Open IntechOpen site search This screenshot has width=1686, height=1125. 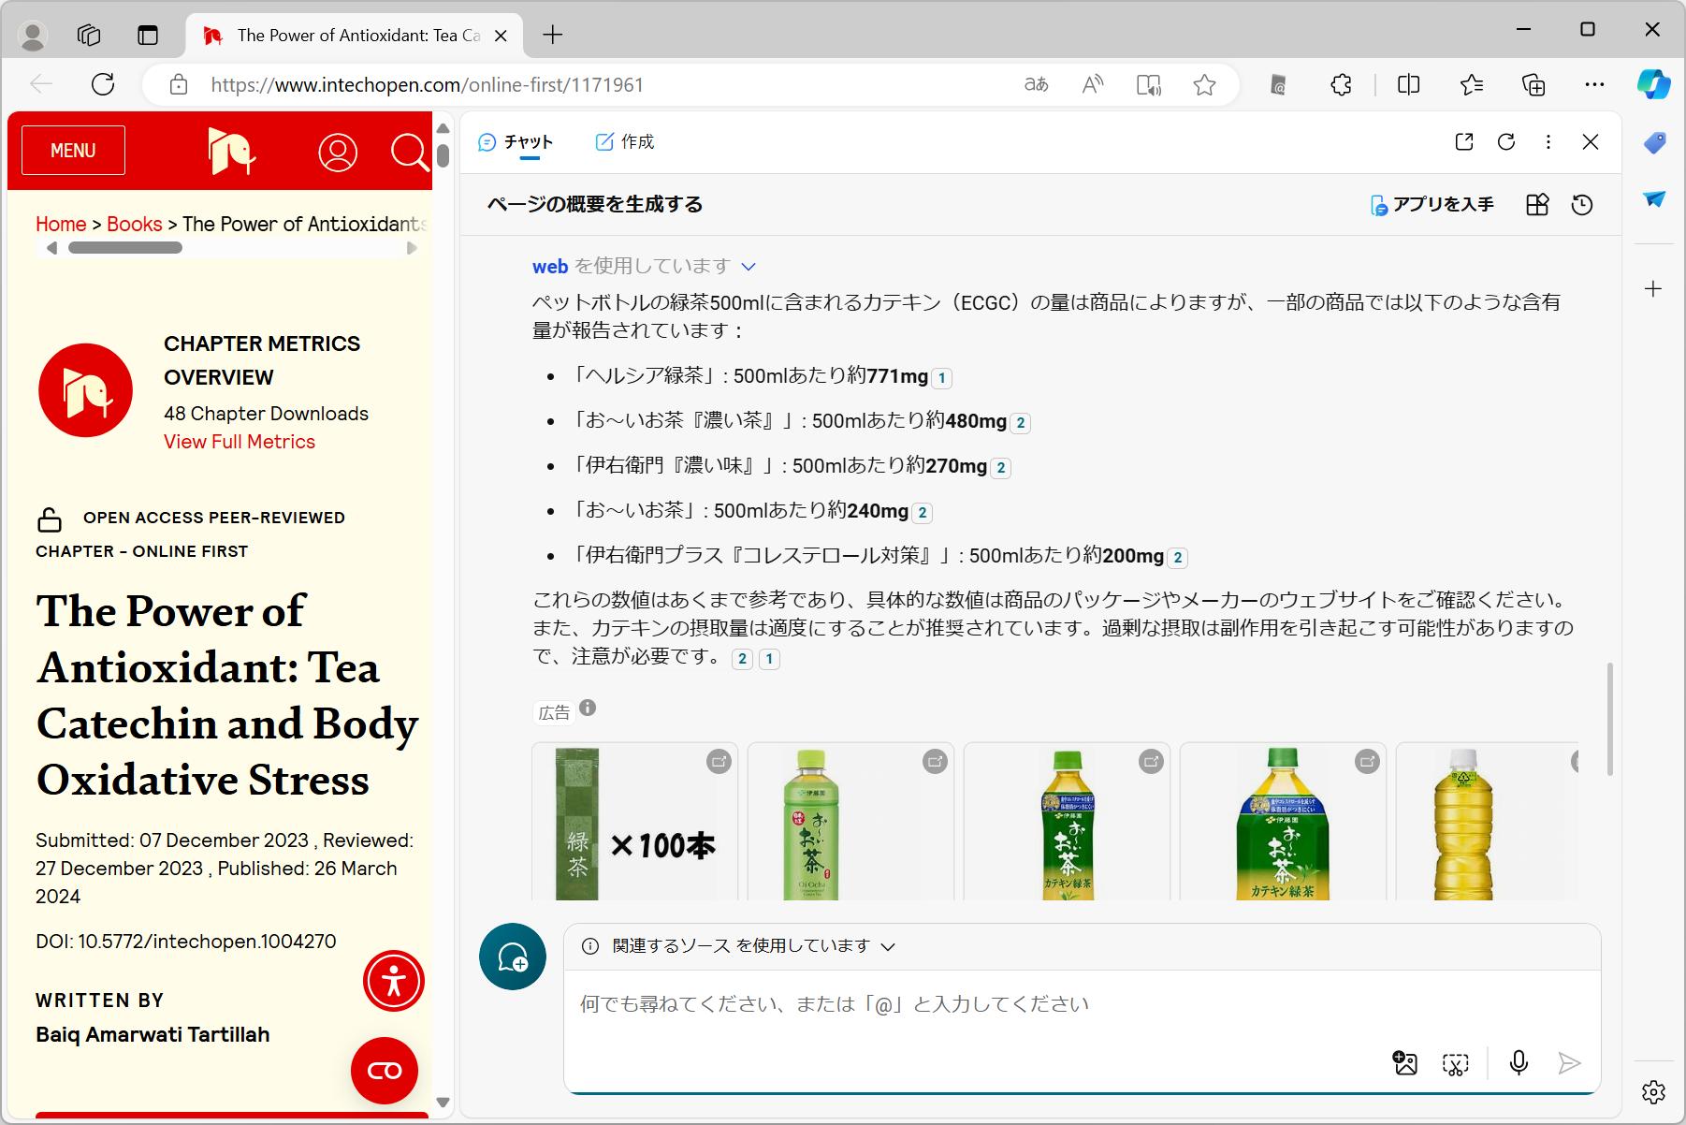pyautogui.click(x=409, y=152)
